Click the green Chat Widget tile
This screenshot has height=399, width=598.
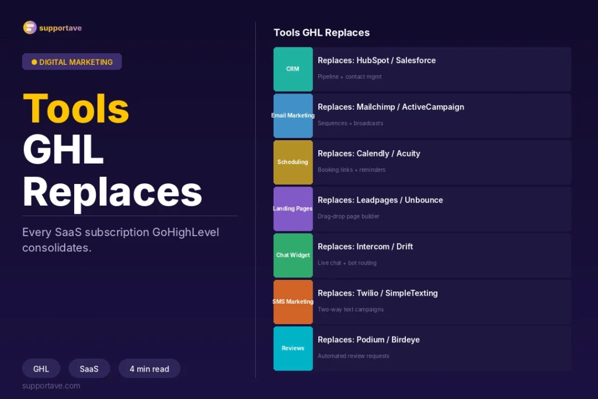(293, 255)
